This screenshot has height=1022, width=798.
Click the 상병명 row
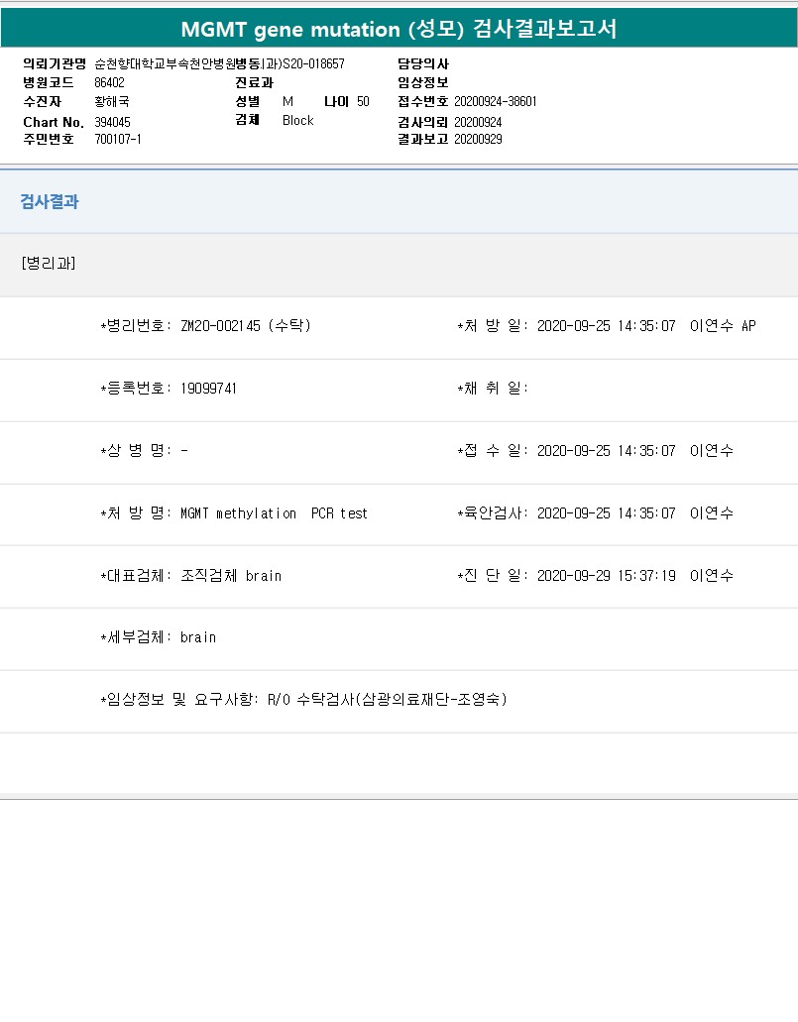point(144,451)
